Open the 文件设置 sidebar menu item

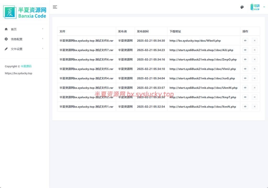pyautogui.click(x=24, y=49)
